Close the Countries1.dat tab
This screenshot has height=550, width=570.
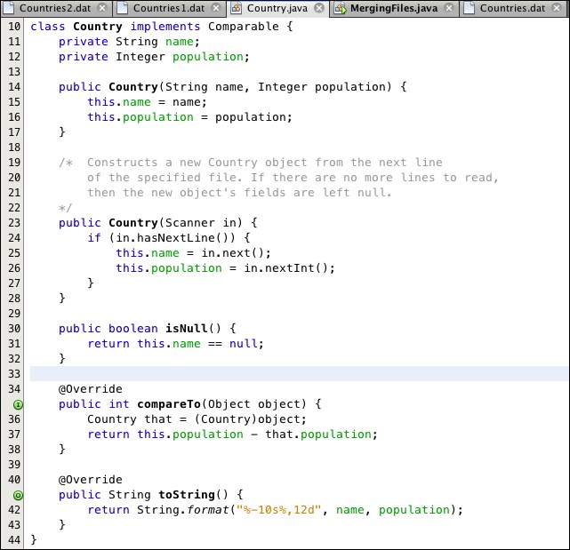pos(216,9)
